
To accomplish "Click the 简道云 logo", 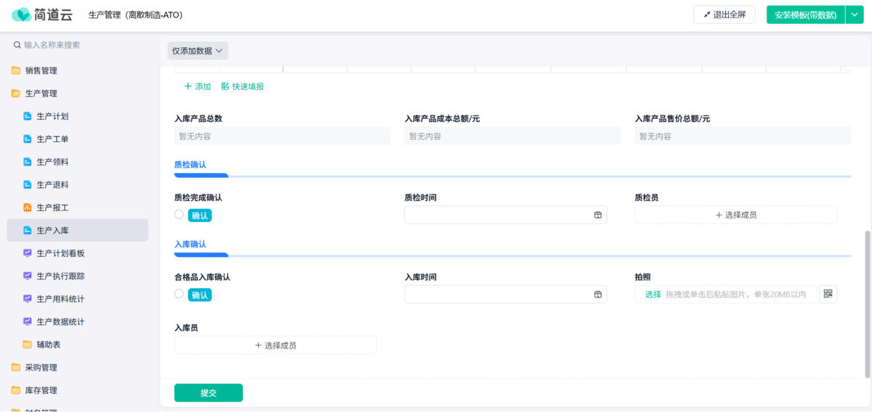I will pos(42,15).
